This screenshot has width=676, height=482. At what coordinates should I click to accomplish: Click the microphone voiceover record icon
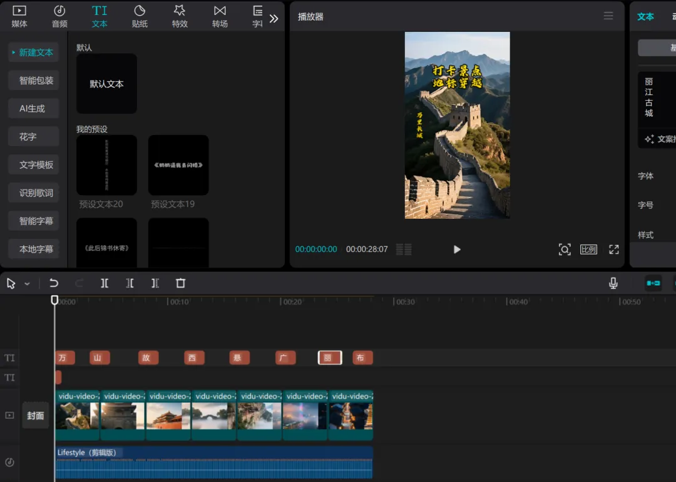pos(613,283)
